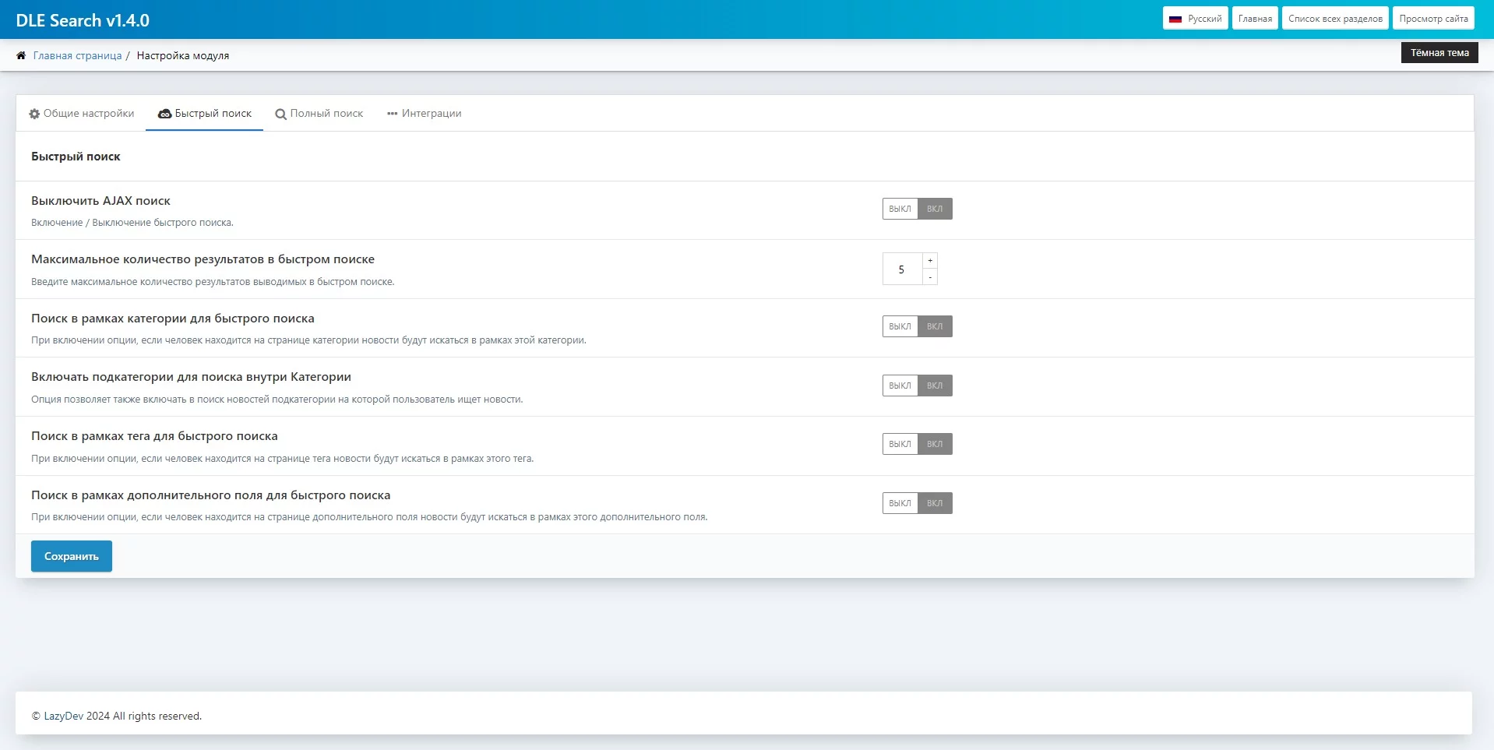
Task: Click the Russian flag icon
Action: [x=1175, y=19]
